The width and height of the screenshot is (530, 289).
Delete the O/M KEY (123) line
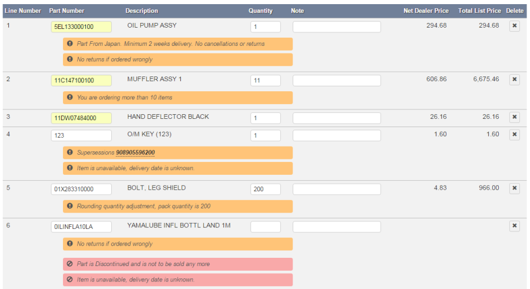[x=515, y=135]
